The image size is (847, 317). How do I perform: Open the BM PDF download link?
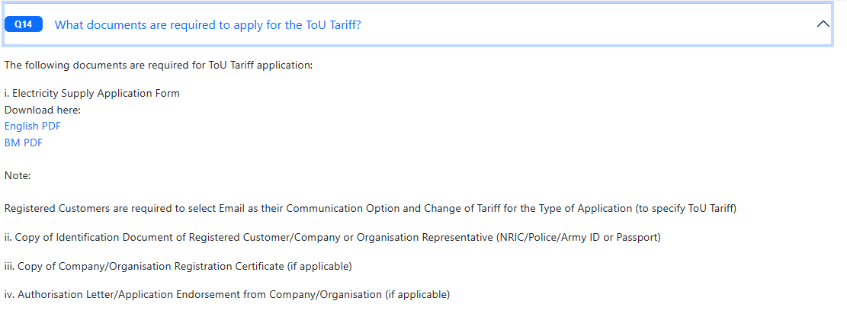tap(23, 143)
